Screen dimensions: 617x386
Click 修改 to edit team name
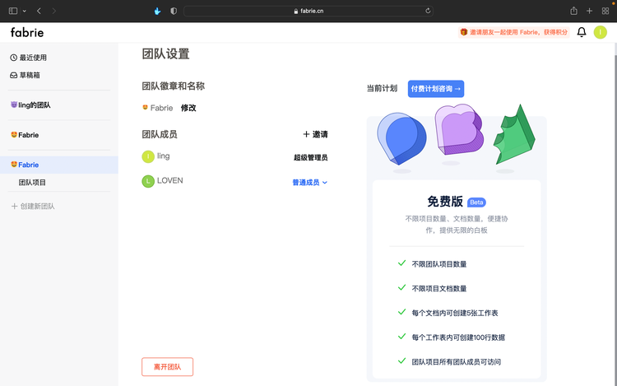click(x=188, y=108)
